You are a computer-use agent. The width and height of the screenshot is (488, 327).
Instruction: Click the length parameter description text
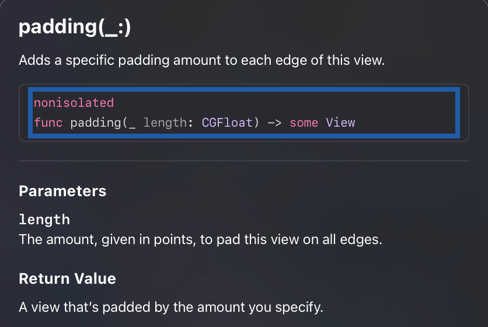pos(200,239)
